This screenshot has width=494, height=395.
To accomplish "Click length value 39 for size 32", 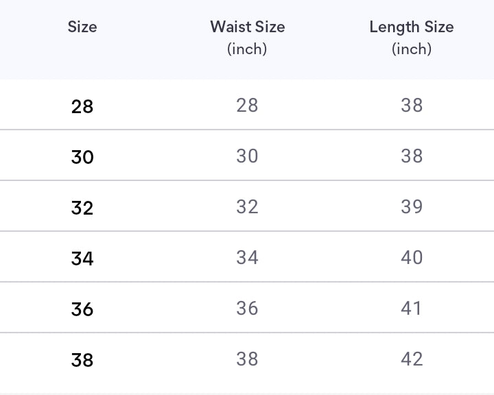I will click(x=412, y=206).
